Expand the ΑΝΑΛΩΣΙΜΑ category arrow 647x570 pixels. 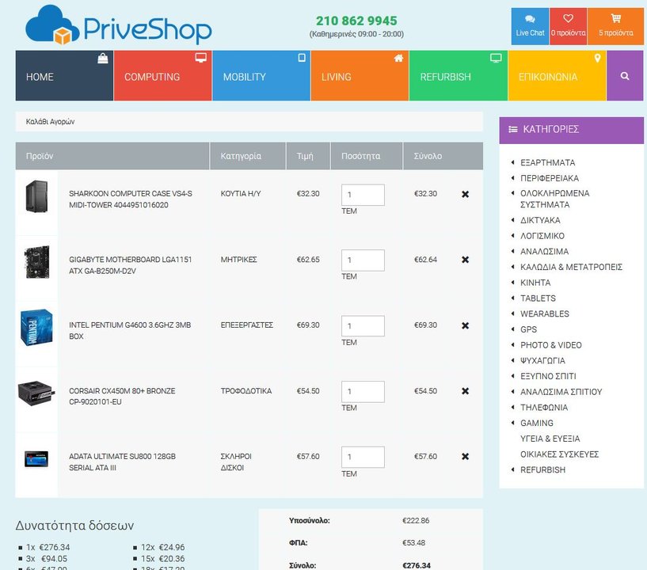[x=513, y=251]
